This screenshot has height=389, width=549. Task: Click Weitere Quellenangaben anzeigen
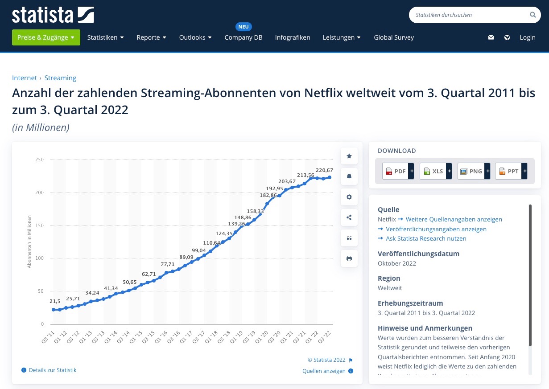point(454,219)
